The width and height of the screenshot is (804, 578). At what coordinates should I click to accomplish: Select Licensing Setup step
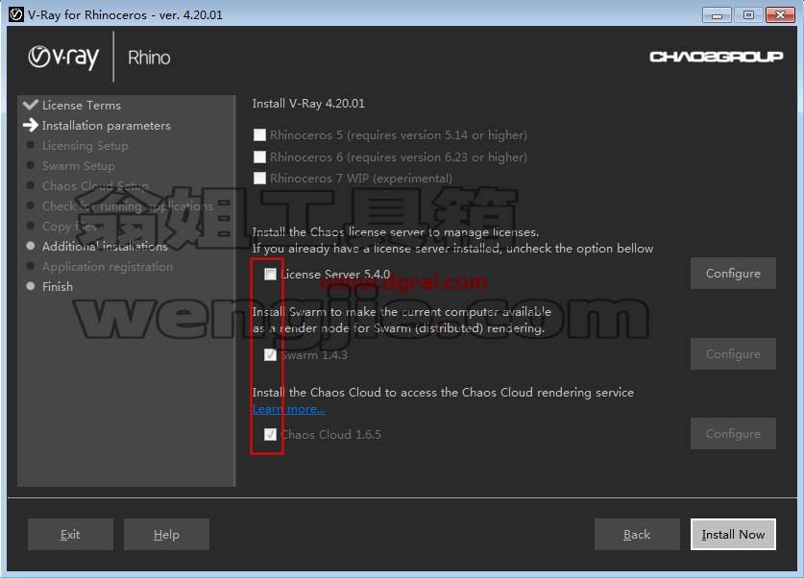(85, 146)
